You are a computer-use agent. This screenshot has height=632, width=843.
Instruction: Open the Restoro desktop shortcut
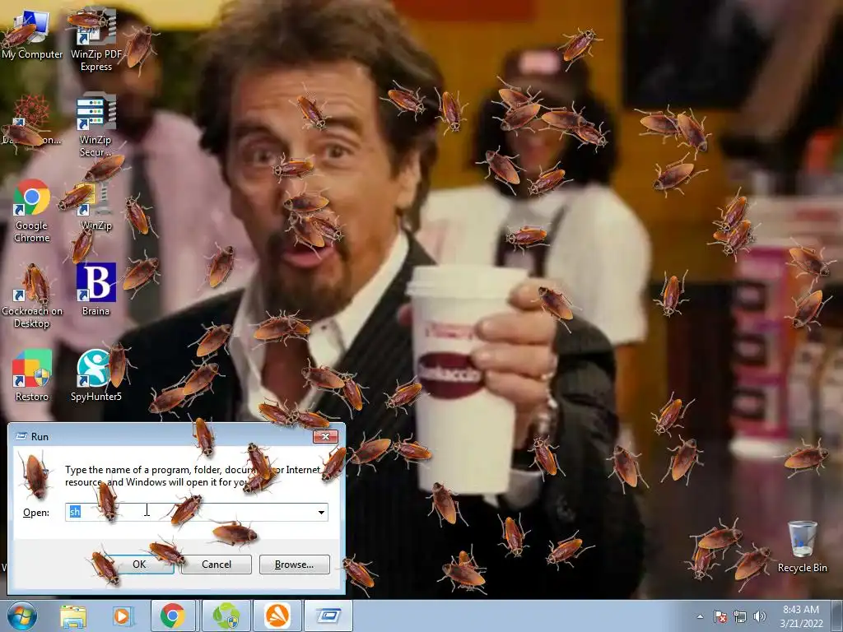click(32, 375)
